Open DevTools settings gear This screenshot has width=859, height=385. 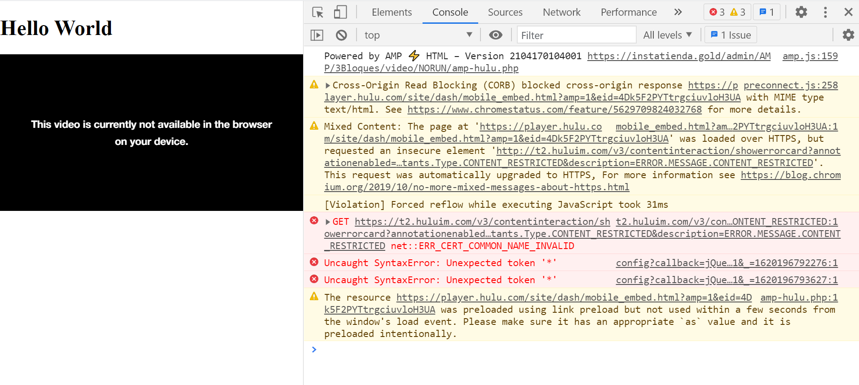[801, 12]
